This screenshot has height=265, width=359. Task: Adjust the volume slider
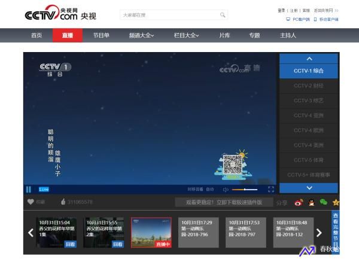(245, 190)
